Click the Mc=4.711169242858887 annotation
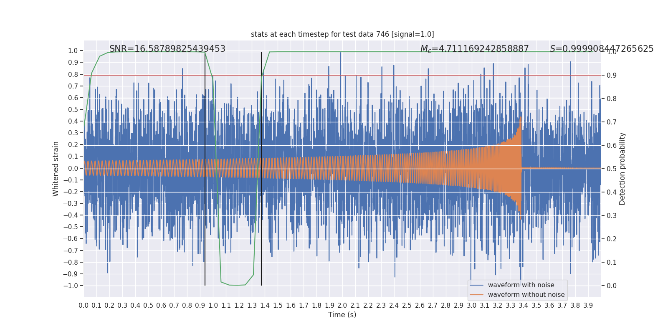Screen dimensions: 668x334 point(475,49)
